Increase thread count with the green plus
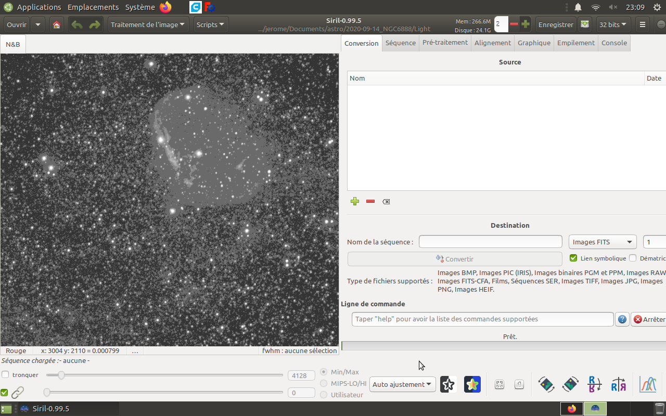The image size is (666, 416). pos(526,24)
